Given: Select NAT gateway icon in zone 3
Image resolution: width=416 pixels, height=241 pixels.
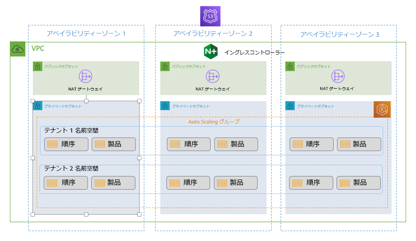Looking at the screenshot, I should [x=338, y=76].
